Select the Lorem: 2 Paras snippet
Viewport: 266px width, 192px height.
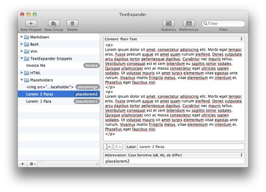pyautogui.click(x=59, y=94)
